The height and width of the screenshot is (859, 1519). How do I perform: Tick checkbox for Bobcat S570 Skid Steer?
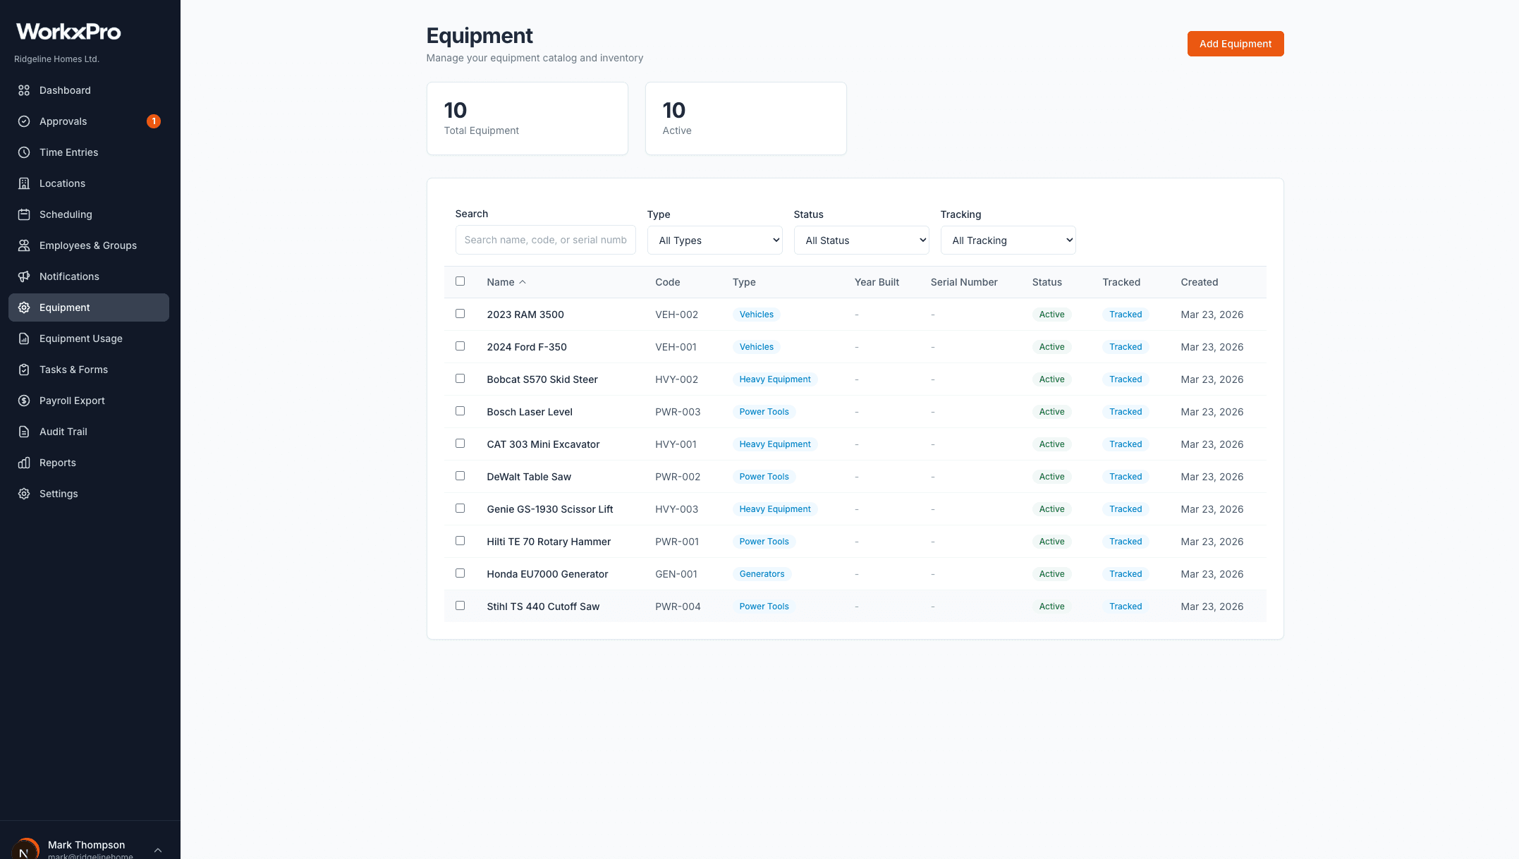coord(460,379)
